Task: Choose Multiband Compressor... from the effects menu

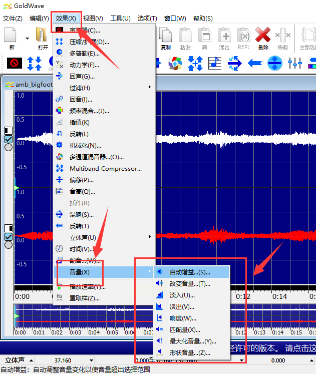Action: (105, 169)
